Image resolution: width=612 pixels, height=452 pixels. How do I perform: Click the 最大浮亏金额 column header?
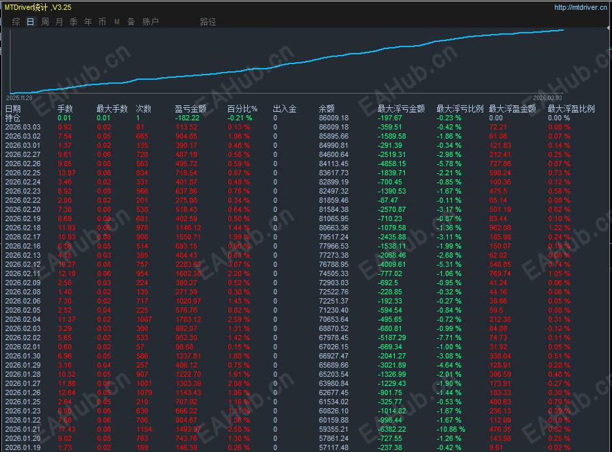tap(401, 109)
